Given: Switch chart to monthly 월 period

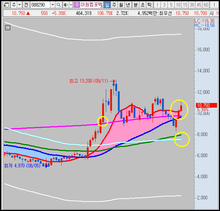Looking at the screenshot, I should click(121, 5).
